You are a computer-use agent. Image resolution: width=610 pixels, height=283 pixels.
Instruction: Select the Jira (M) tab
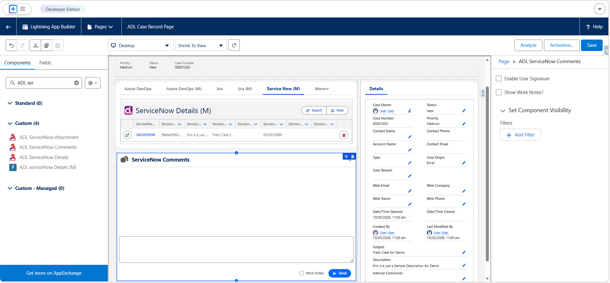point(245,89)
